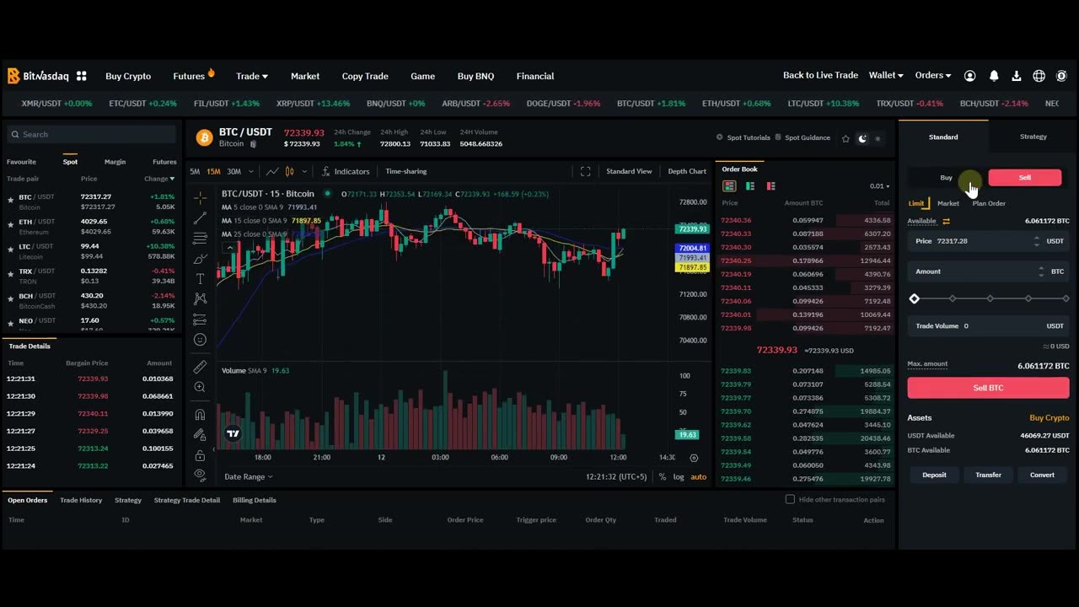1079x607 pixels.
Task: Open order book precision 0.01 dropdown
Action: tap(879, 186)
